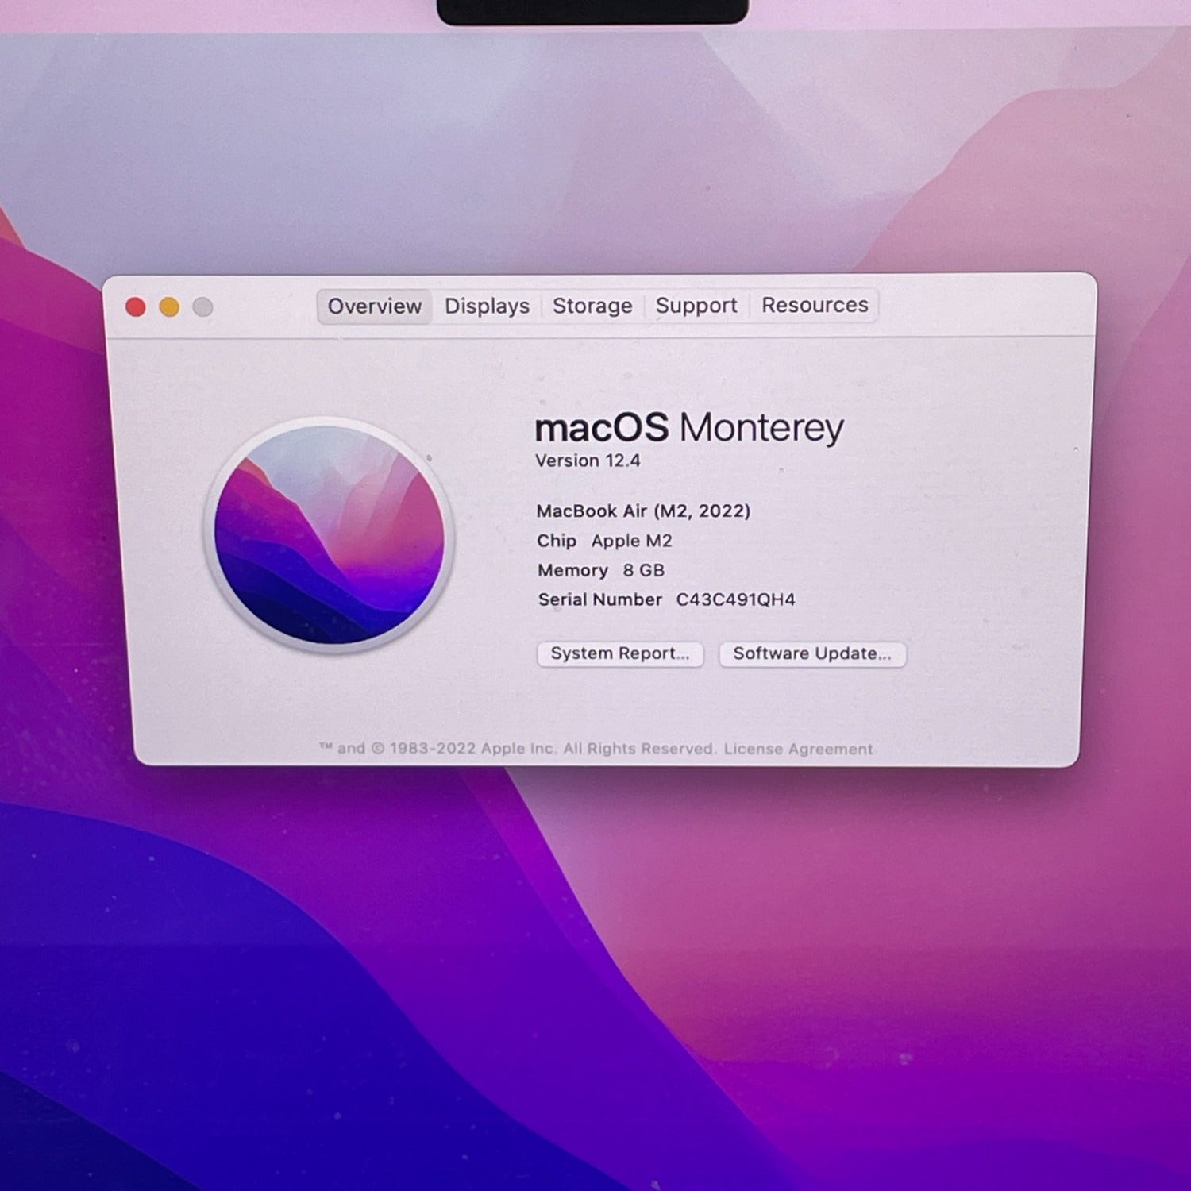Image resolution: width=1191 pixels, height=1191 pixels.
Task: Show the Resources tab
Action: click(x=815, y=305)
